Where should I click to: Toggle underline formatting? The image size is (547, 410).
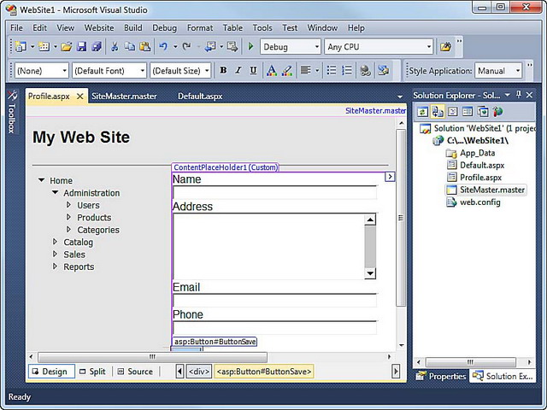253,70
